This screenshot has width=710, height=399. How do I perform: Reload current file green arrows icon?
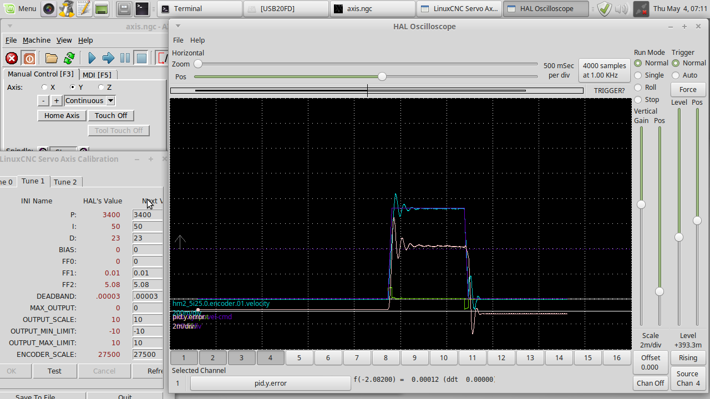tap(69, 58)
